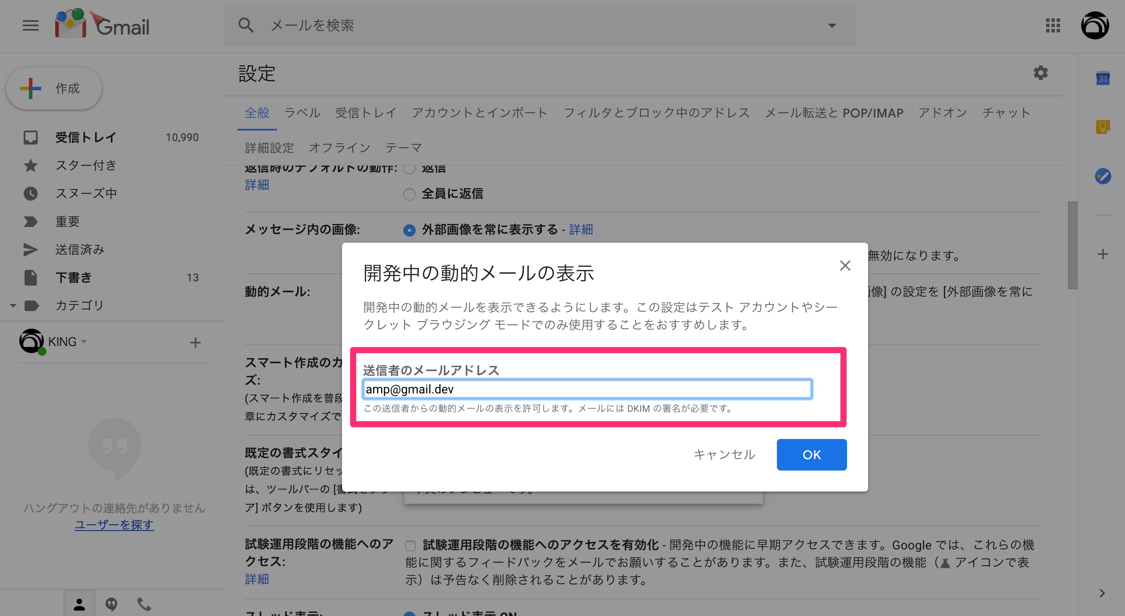Image resolution: width=1125 pixels, height=616 pixels.
Task: Click inside the 送信者のメールアドレス input field
Action: (x=587, y=389)
